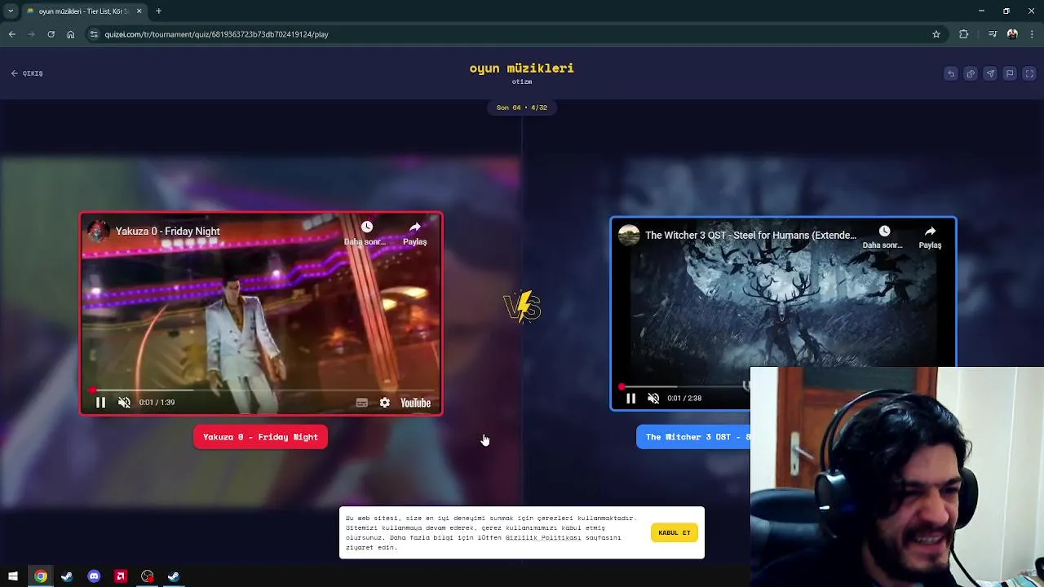Toggle fullscreen with the corners icon

click(1029, 73)
